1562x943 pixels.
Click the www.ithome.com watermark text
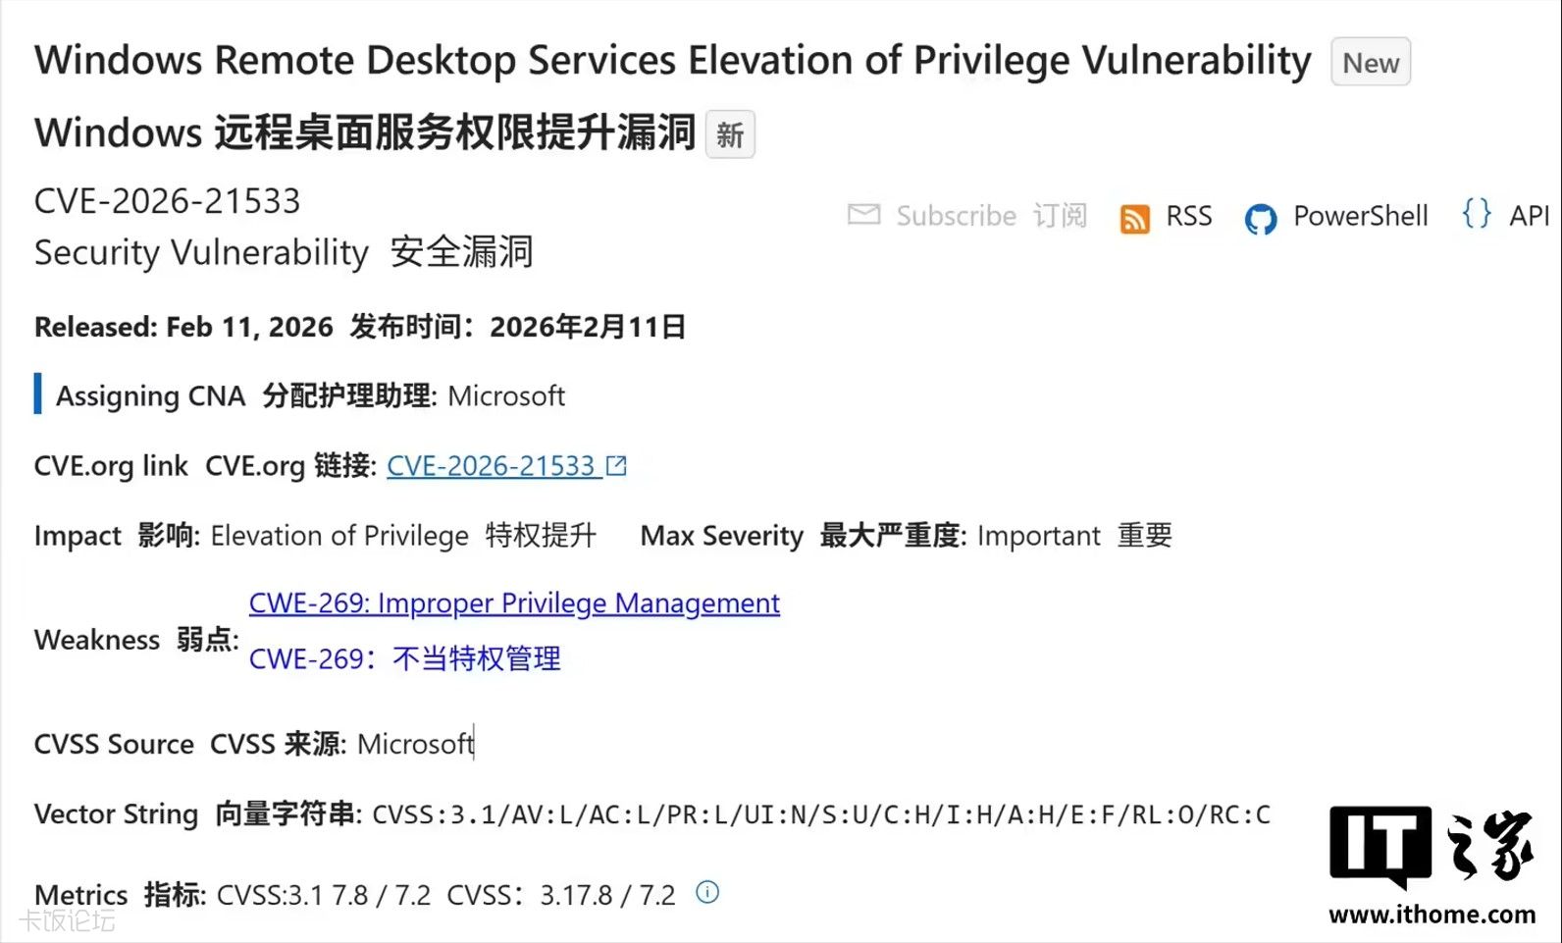coord(1432,915)
